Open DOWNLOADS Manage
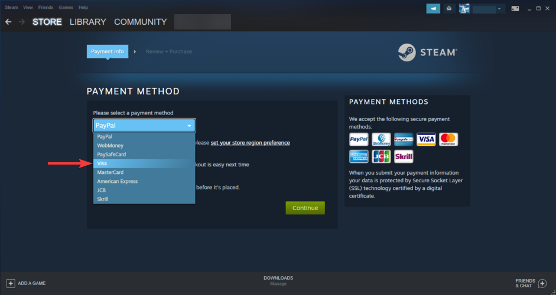 pos(278,281)
